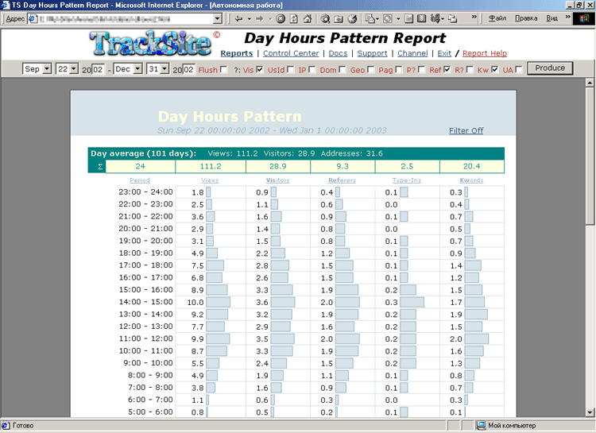Click the start year input field
Image resolution: width=596 pixels, height=433 pixels.
(98, 69)
